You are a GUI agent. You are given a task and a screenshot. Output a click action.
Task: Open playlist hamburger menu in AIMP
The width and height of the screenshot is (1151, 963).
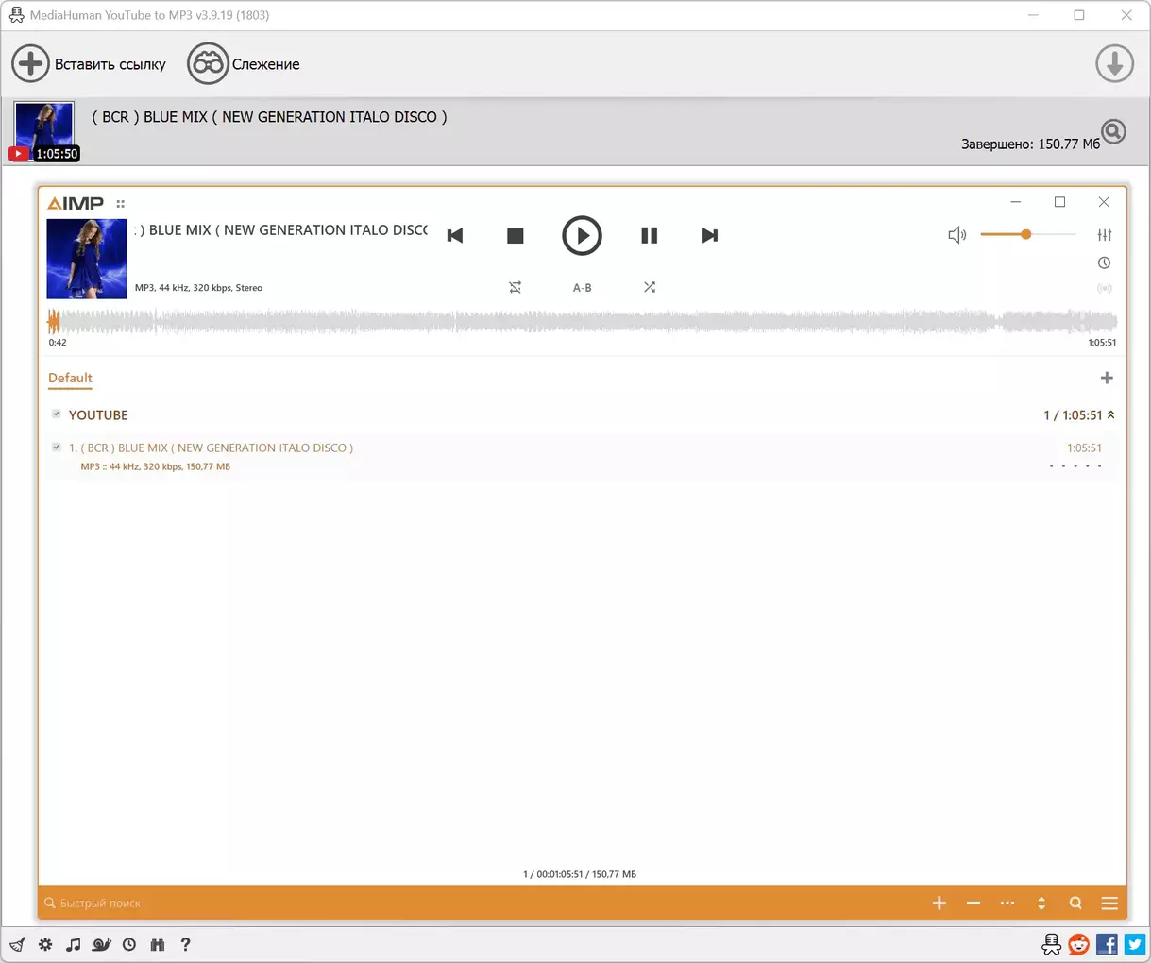(x=1109, y=904)
